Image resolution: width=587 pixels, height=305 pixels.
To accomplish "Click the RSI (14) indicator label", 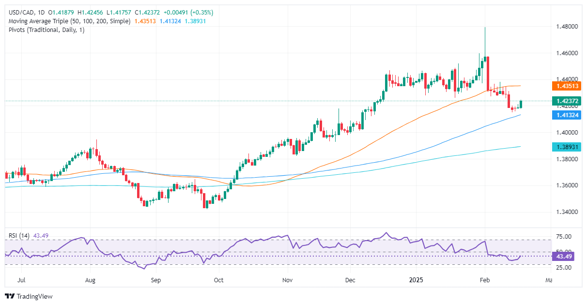I will (18, 235).
